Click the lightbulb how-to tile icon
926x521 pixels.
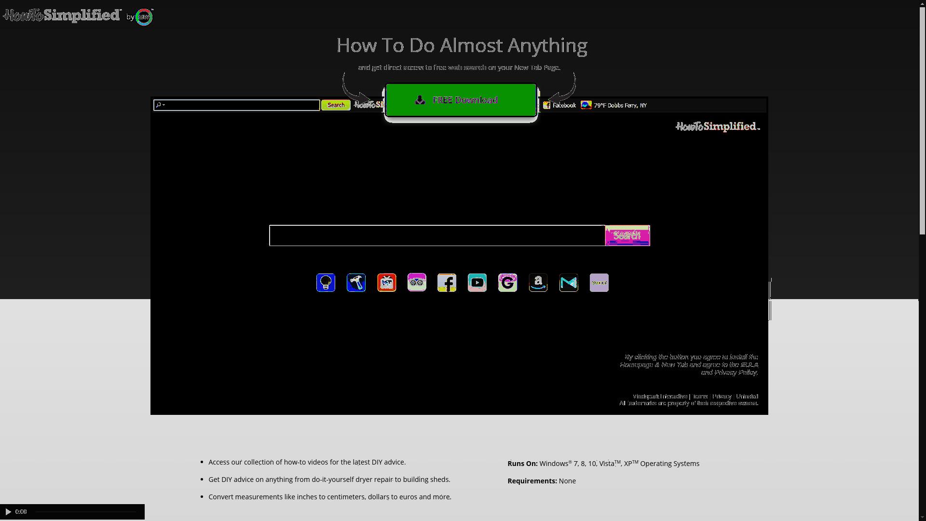click(x=326, y=283)
